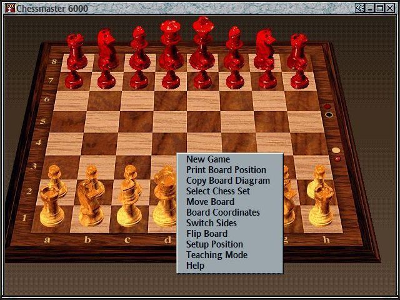Toggle sound with the title bar speaker icon
Viewport: 400px width, 300px height.
click(360, 8)
